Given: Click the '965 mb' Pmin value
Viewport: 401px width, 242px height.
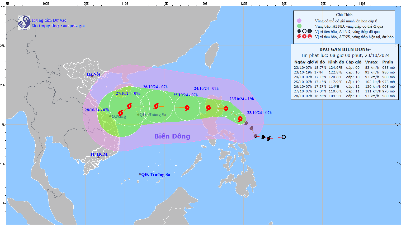Looking at the screenshot, I should (389, 87).
